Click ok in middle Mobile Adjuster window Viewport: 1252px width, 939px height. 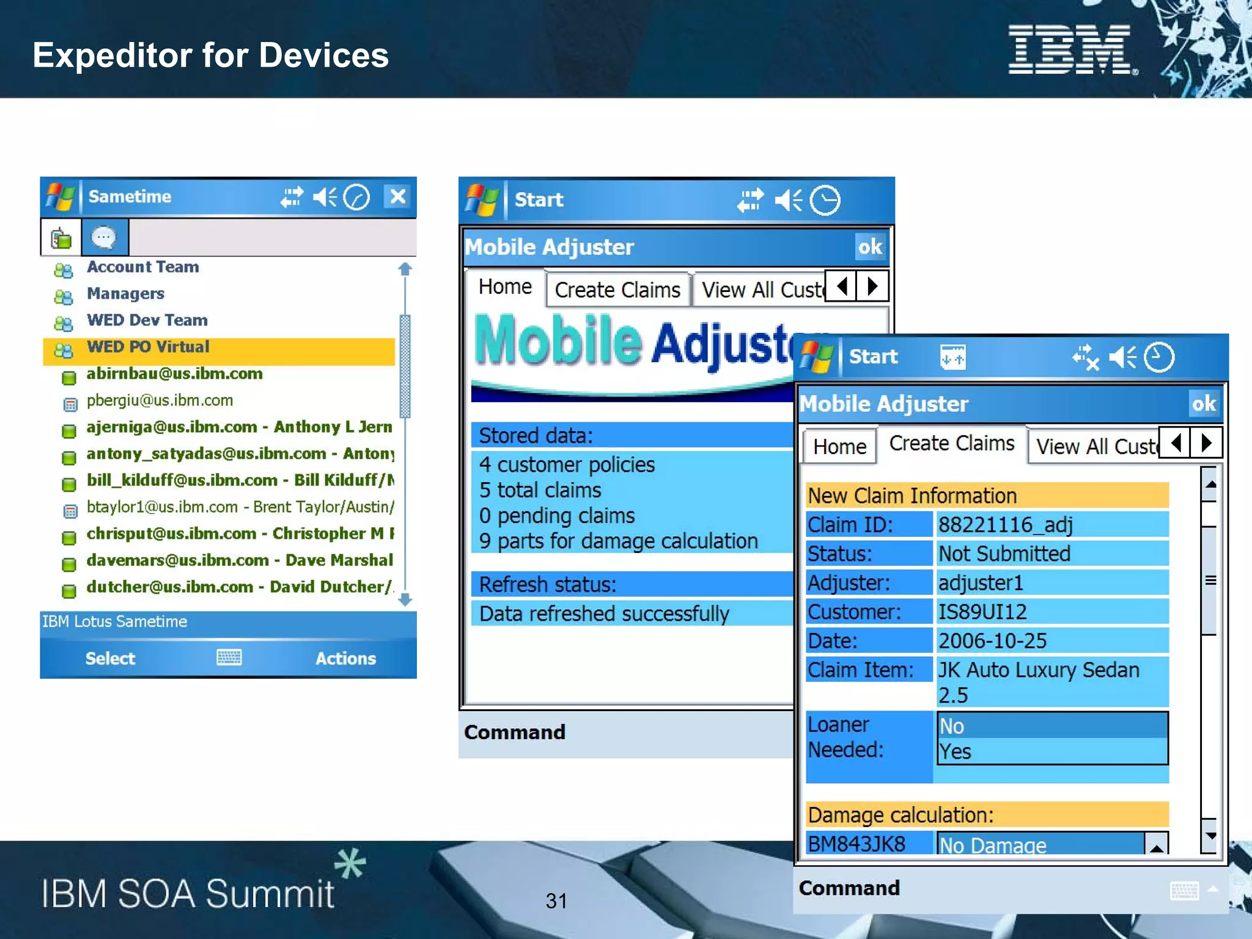[870, 247]
